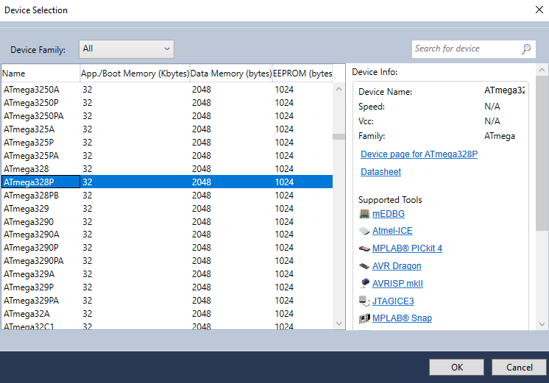Click the Cancel button

519,368
